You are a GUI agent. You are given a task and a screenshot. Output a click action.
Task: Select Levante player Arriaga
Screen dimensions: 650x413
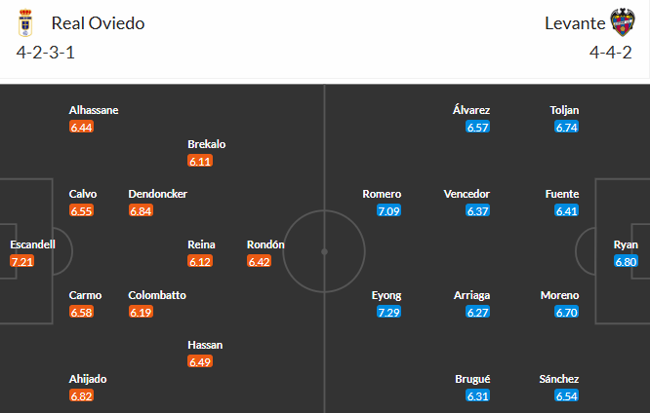[x=471, y=295]
